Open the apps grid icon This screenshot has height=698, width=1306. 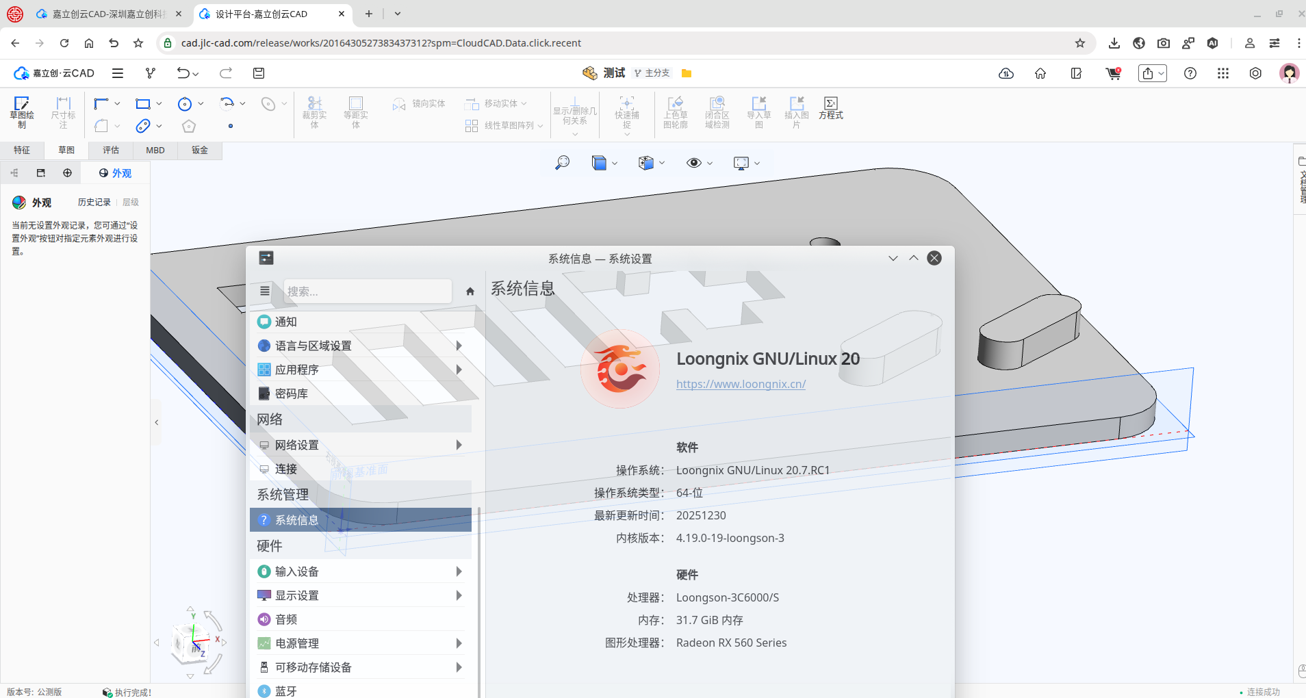click(x=1223, y=73)
